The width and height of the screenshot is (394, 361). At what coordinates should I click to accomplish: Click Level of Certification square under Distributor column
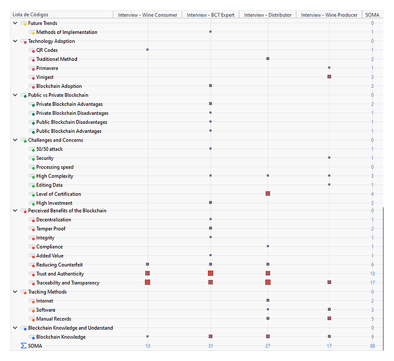pos(268,194)
